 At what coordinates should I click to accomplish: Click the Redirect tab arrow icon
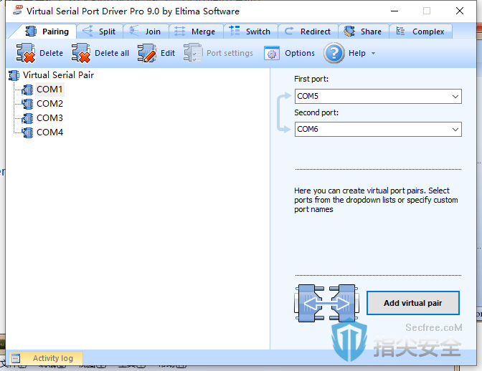click(288, 31)
